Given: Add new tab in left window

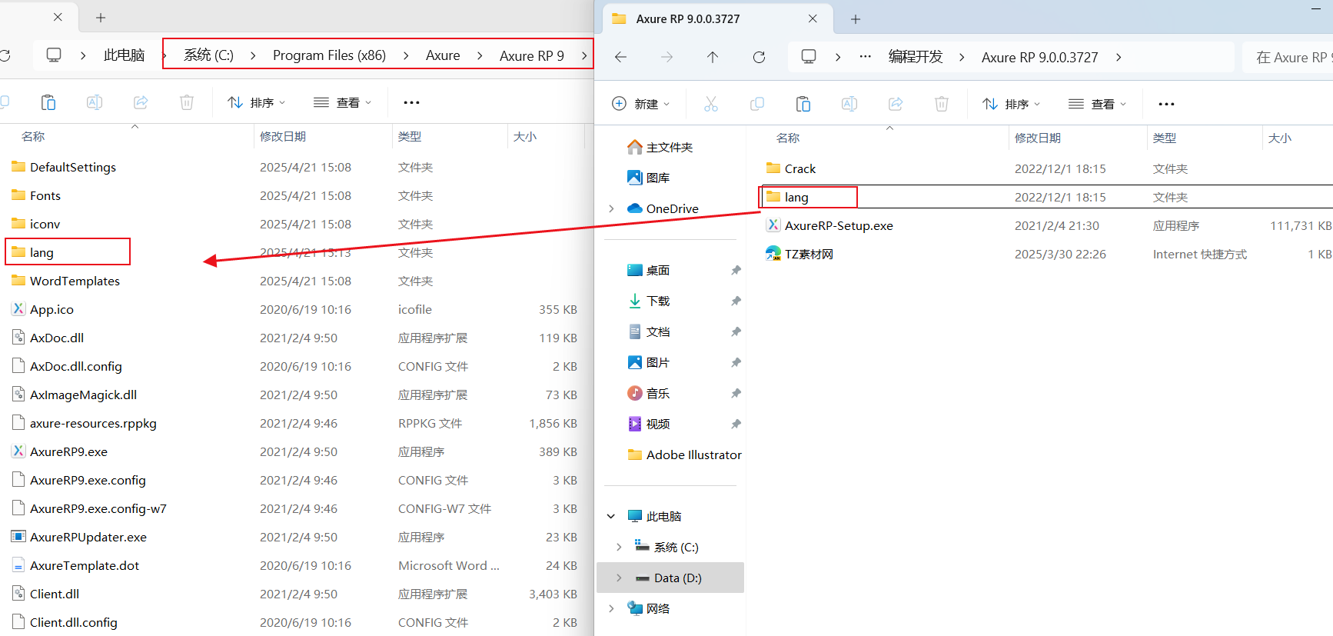Looking at the screenshot, I should 101,17.
